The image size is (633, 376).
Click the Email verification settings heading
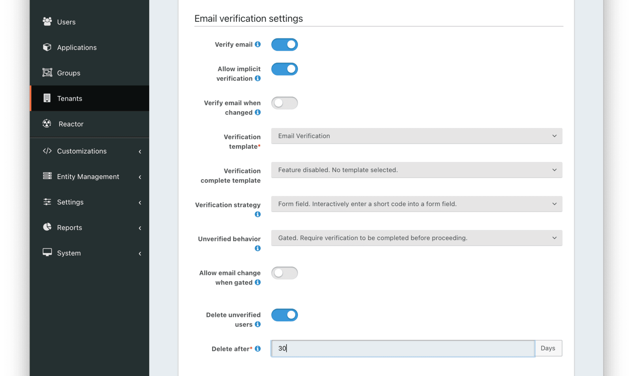coord(248,19)
